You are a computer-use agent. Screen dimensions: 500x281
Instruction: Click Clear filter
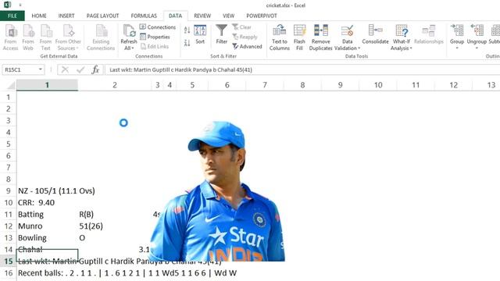tap(241, 27)
